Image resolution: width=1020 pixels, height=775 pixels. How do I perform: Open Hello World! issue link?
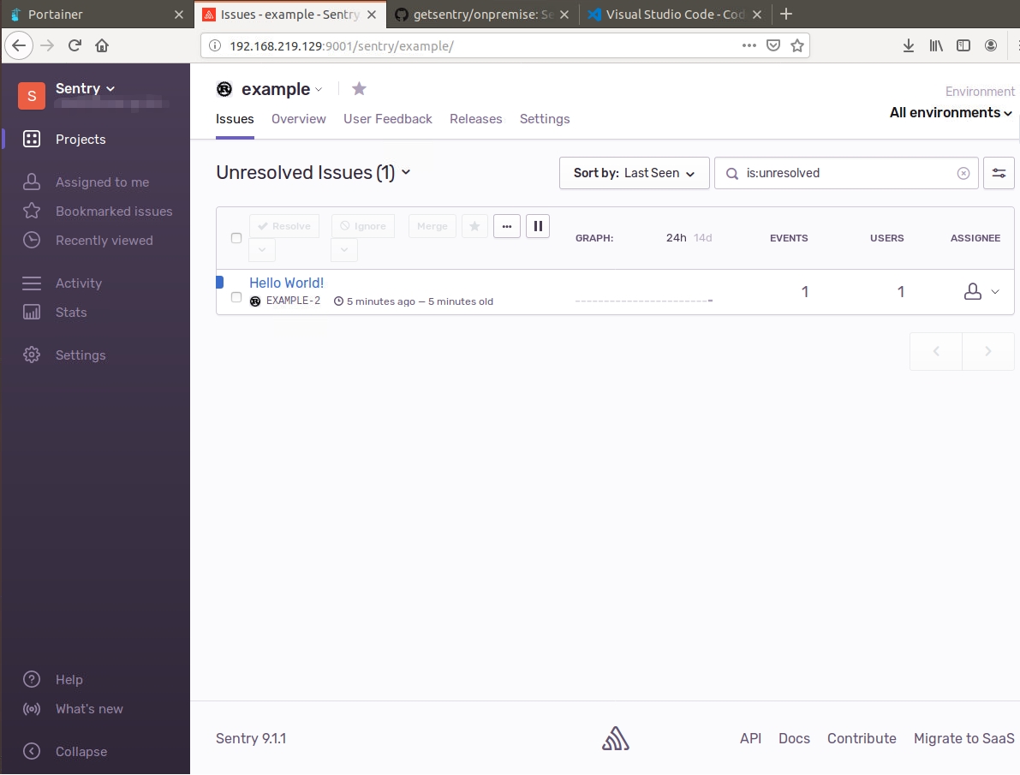[x=286, y=283]
